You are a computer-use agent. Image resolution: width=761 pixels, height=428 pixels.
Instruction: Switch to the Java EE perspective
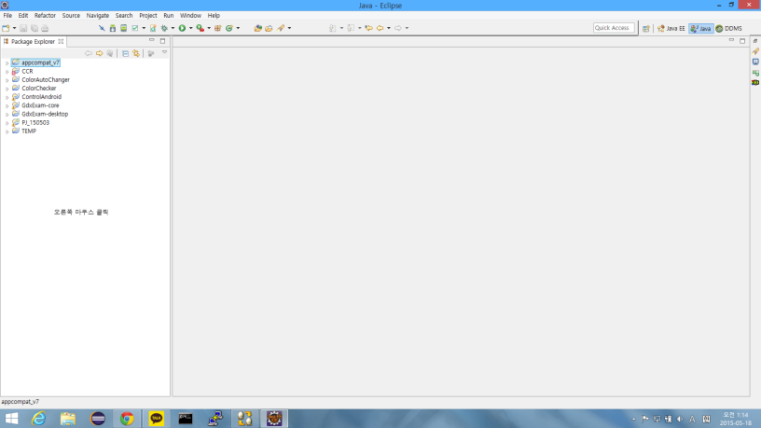[671, 28]
